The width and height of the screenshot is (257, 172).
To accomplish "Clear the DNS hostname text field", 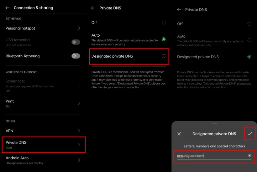I will tap(249, 156).
